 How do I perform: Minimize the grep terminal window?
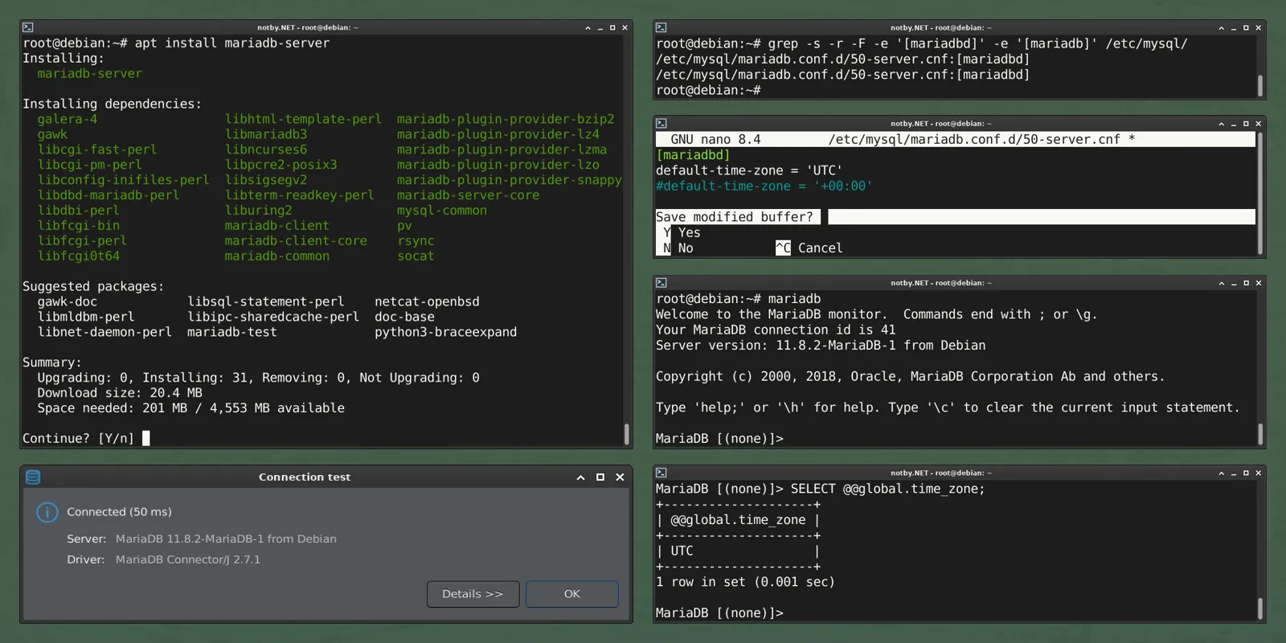click(1234, 27)
